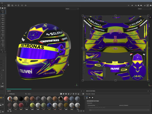The width and height of the screenshot is (152, 114).
Task: Click the yellow color swatch in left panel
Action: pos(1,98)
